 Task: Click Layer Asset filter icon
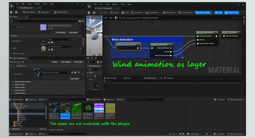tap(79, 73)
